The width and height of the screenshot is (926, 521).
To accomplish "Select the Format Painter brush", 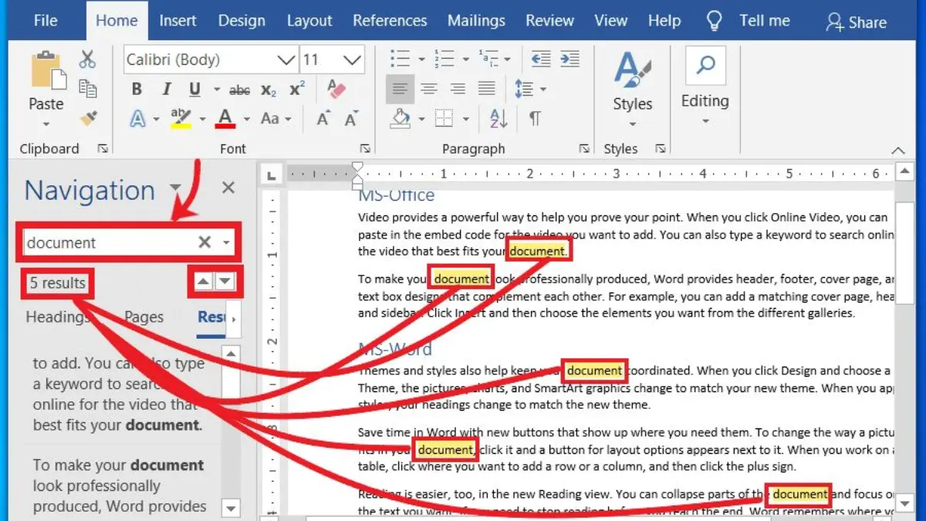I will pyautogui.click(x=88, y=118).
